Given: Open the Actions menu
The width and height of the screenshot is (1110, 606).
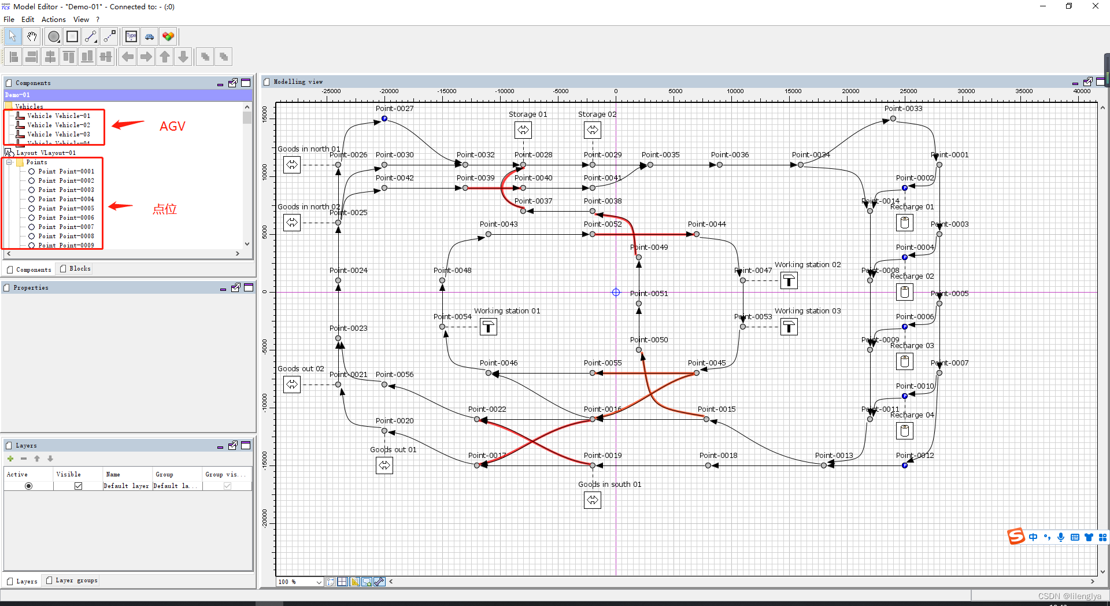Looking at the screenshot, I should pos(54,19).
